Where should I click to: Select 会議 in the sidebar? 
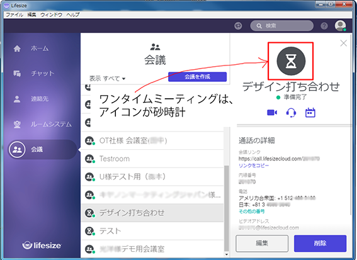coord(42,149)
